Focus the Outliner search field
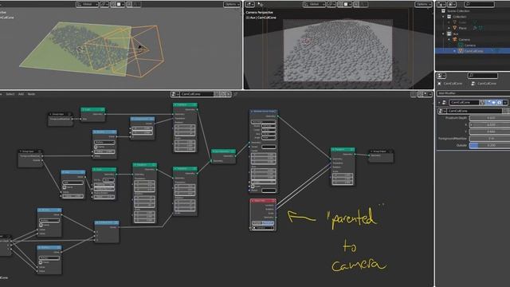510x287 pixels. point(480,4)
